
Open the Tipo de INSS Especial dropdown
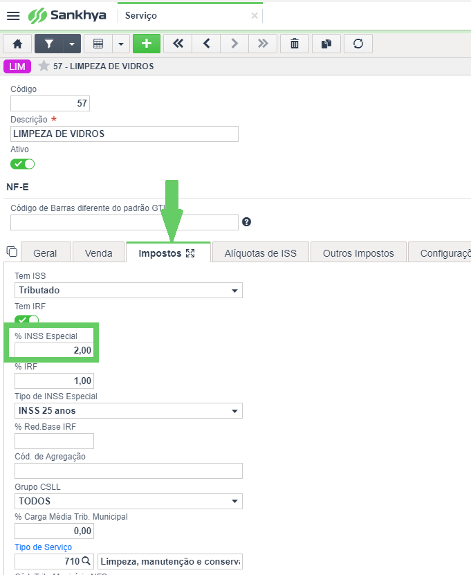[128, 411]
